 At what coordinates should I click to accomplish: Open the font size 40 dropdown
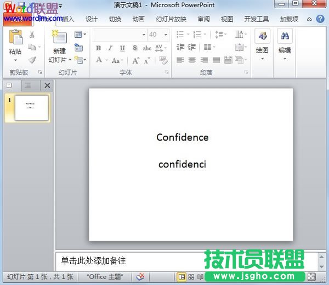tap(166, 34)
